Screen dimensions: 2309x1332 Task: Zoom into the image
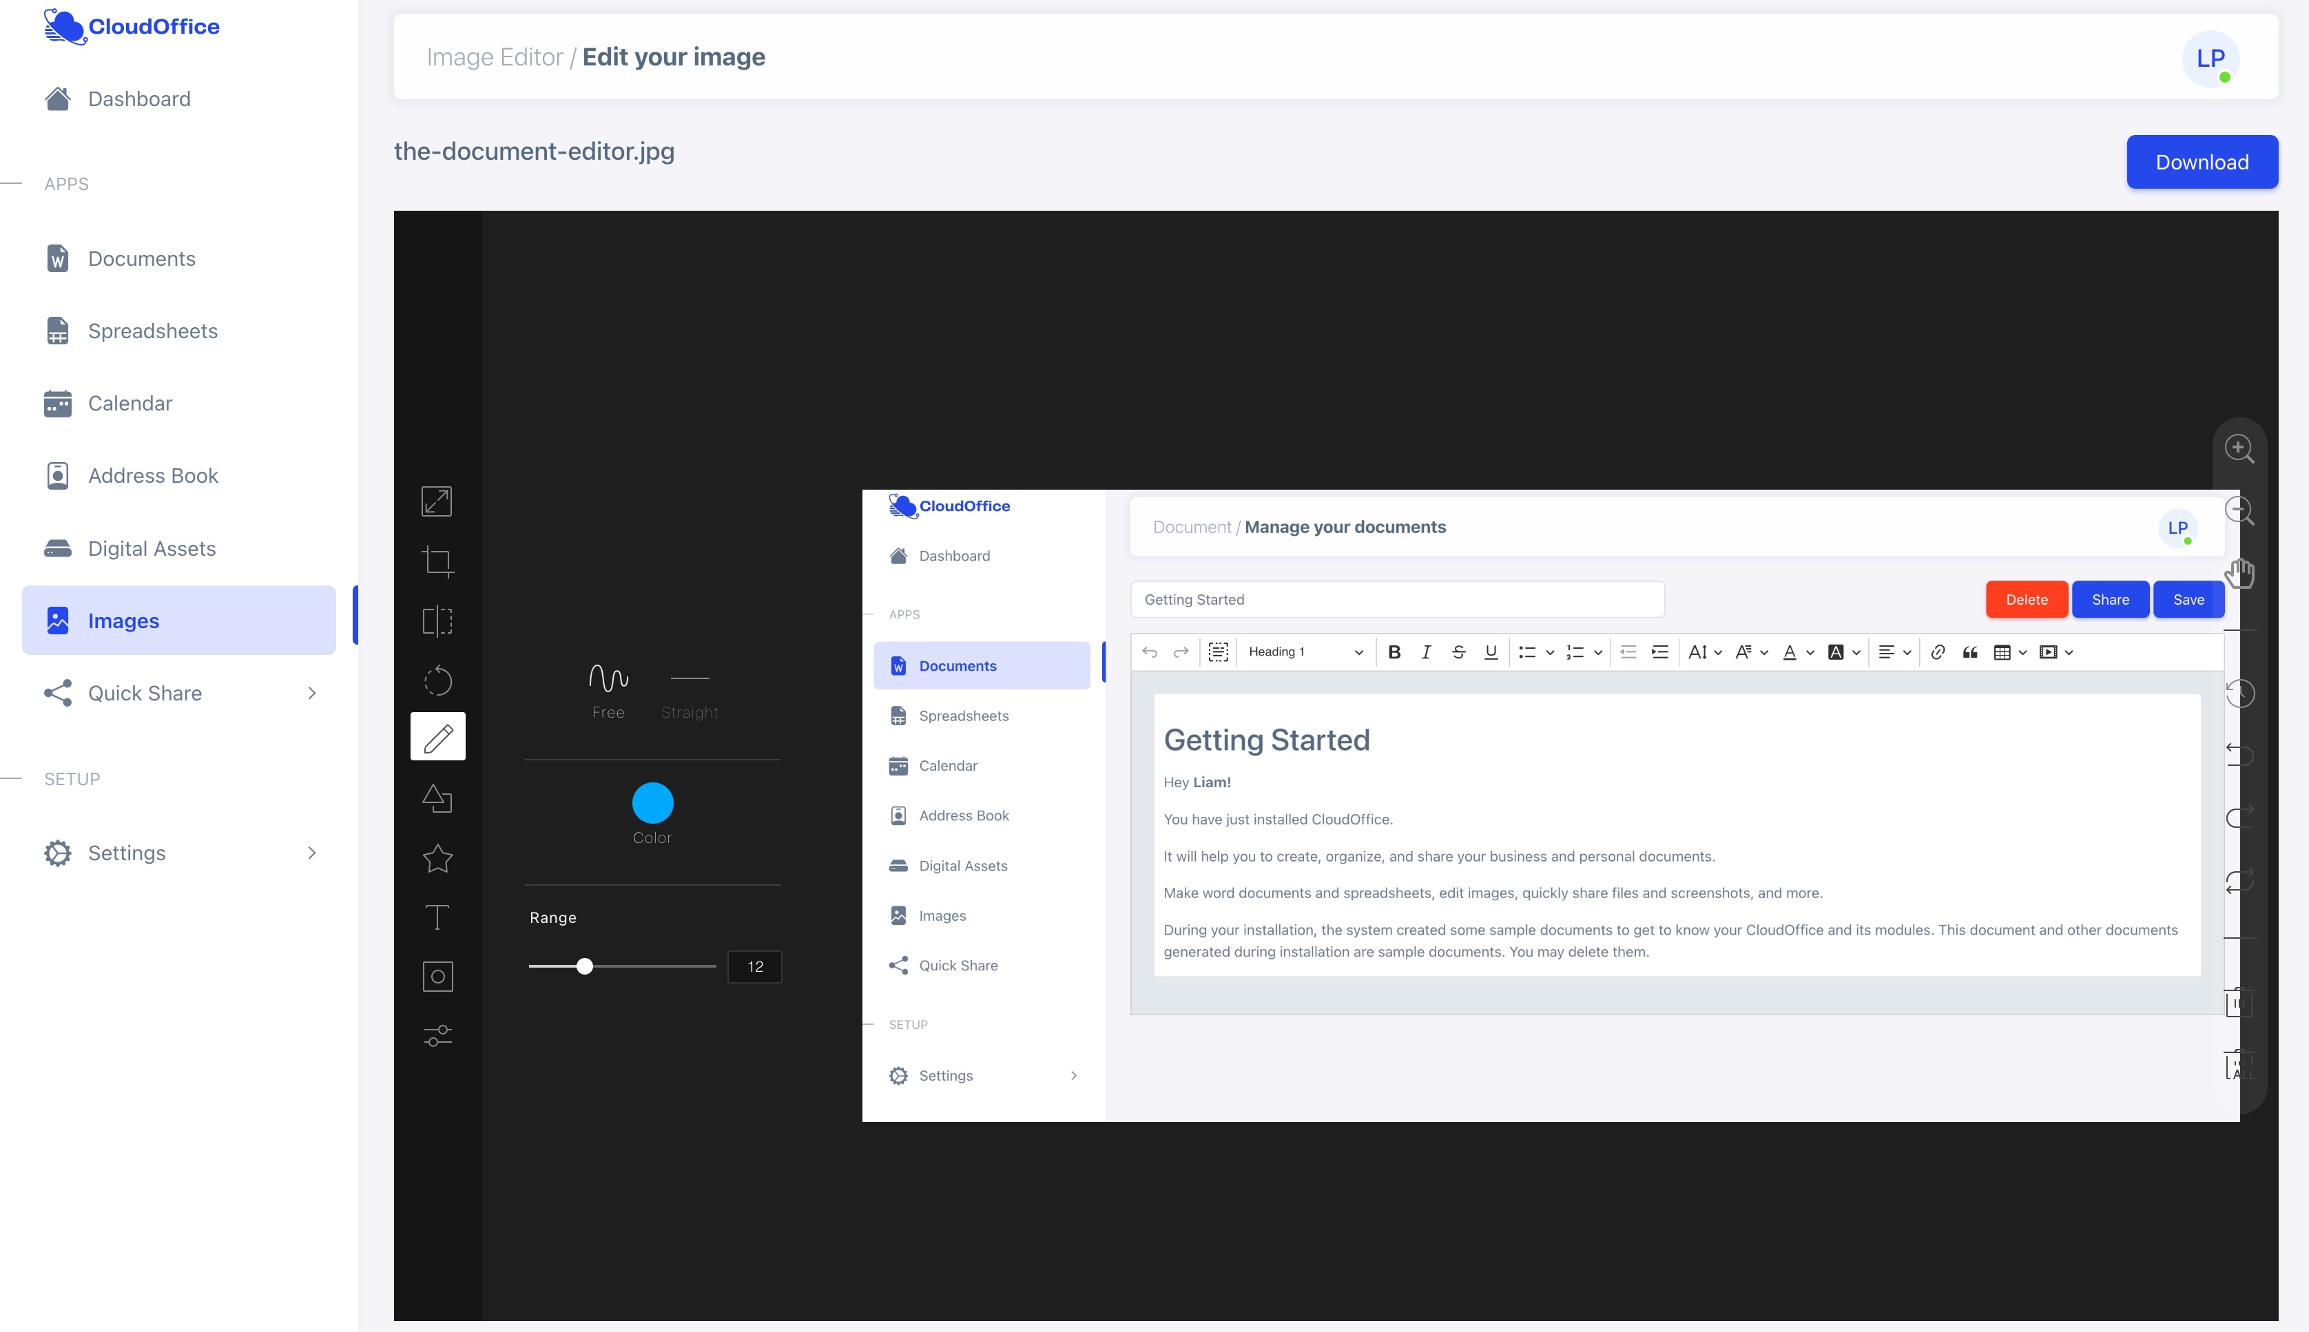[2239, 448]
